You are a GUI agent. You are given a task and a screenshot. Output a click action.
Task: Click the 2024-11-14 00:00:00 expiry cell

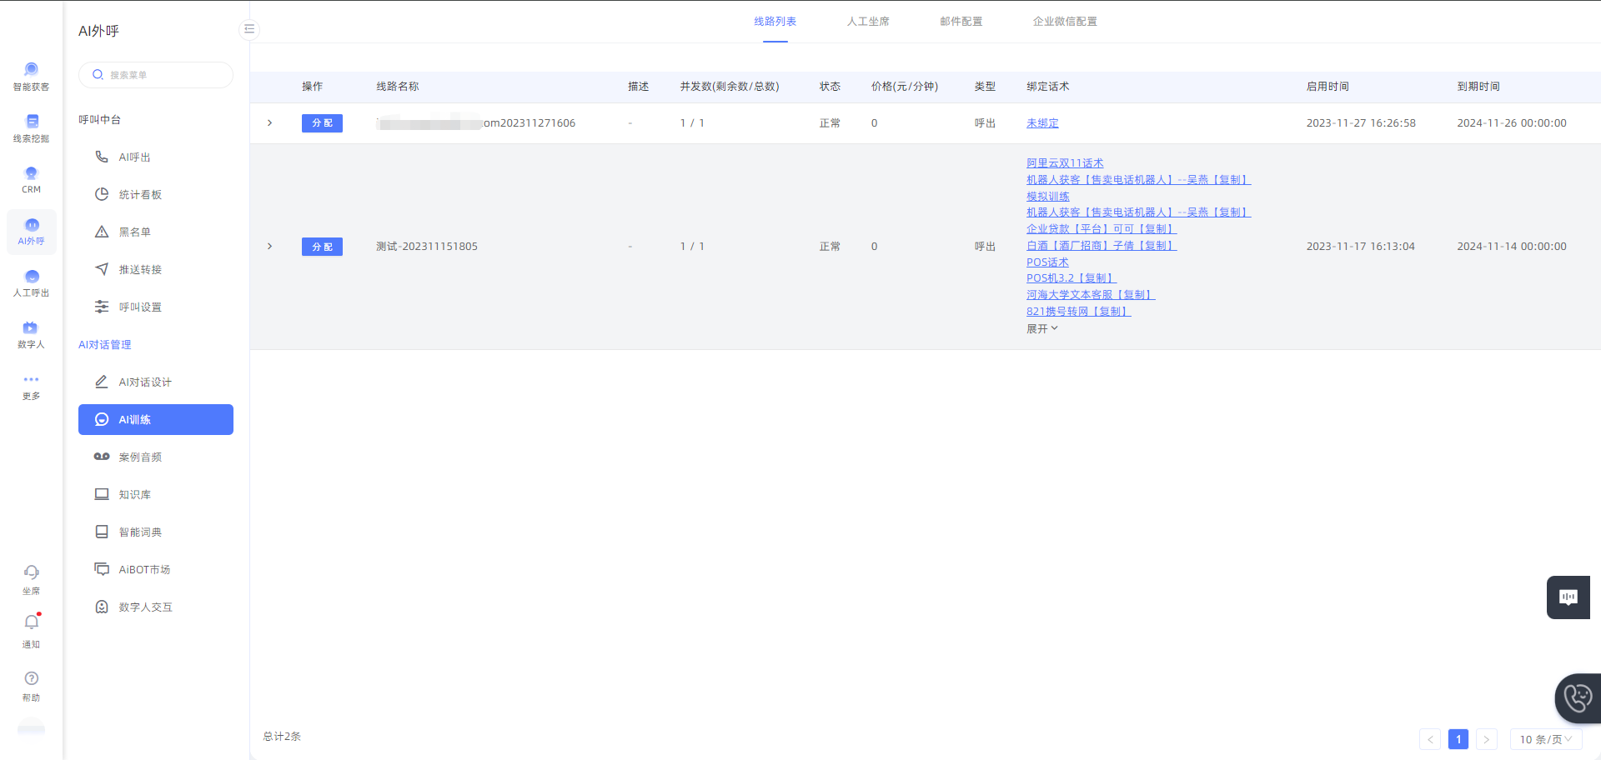point(1512,247)
